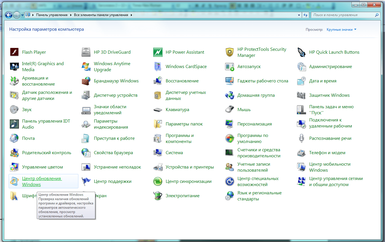
Task: Open the Центр обновления Windows link
Action: [42, 181]
